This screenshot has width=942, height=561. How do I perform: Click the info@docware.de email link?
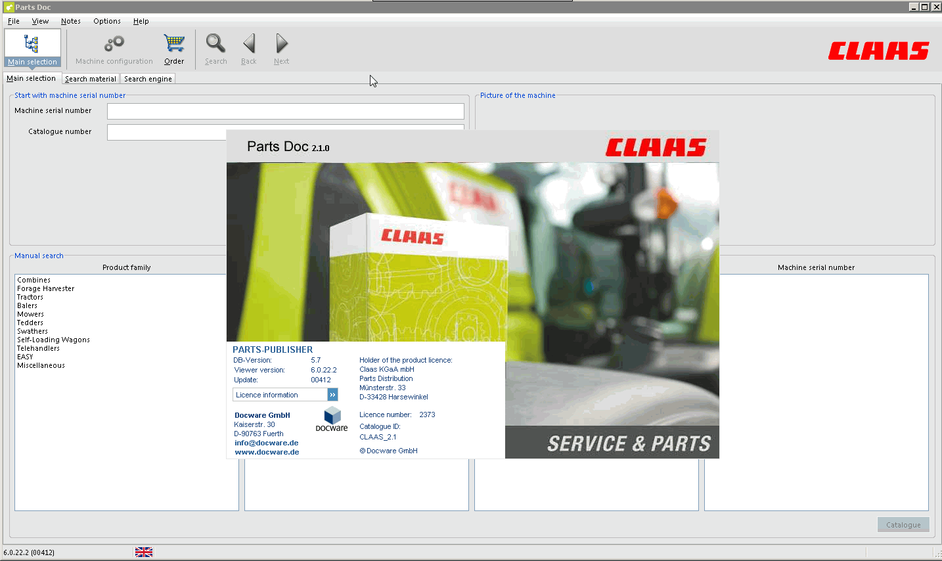pos(266,443)
